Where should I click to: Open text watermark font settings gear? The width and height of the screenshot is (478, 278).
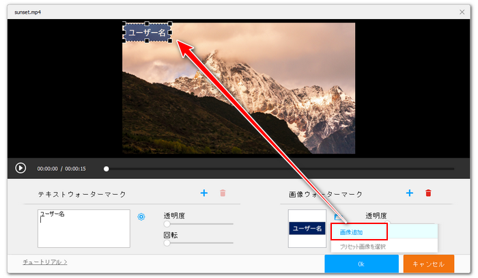pyautogui.click(x=141, y=217)
